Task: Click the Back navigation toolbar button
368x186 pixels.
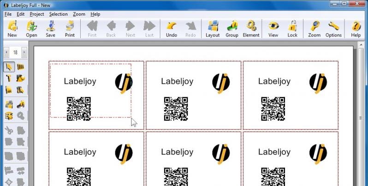Action: [x=111, y=29]
